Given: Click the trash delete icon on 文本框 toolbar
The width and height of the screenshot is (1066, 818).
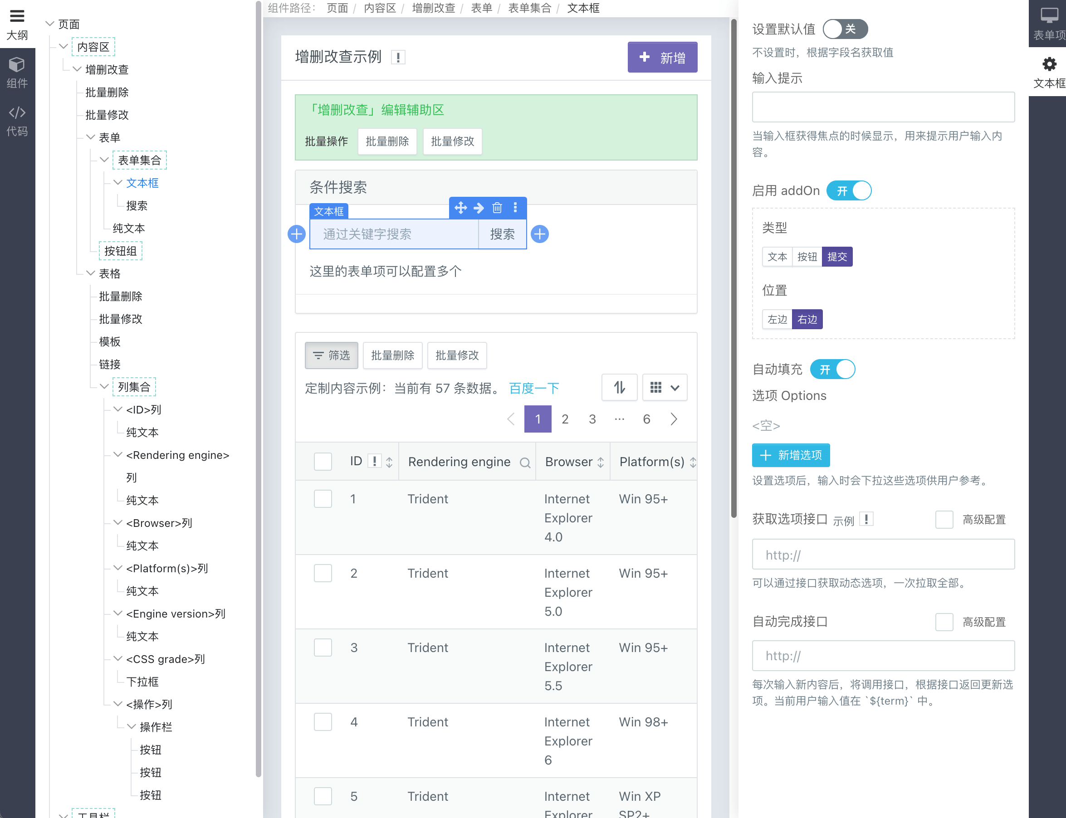Looking at the screenshot, I should (x=497, y=208).
